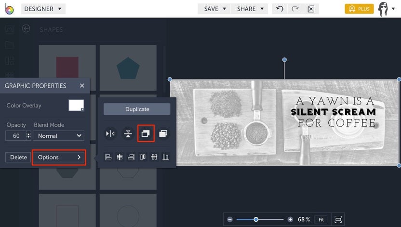Align the graphic to the bottom
401x227 pixels.
pyautogui.click(x=165, y=157)
